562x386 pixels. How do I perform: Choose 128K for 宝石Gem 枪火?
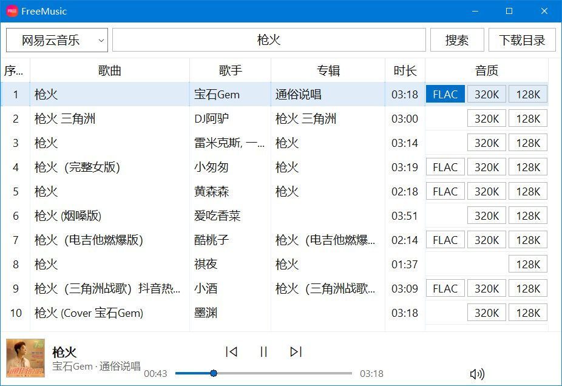click(x=528, y=94)
